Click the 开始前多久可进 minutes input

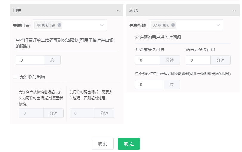[147, 60]
